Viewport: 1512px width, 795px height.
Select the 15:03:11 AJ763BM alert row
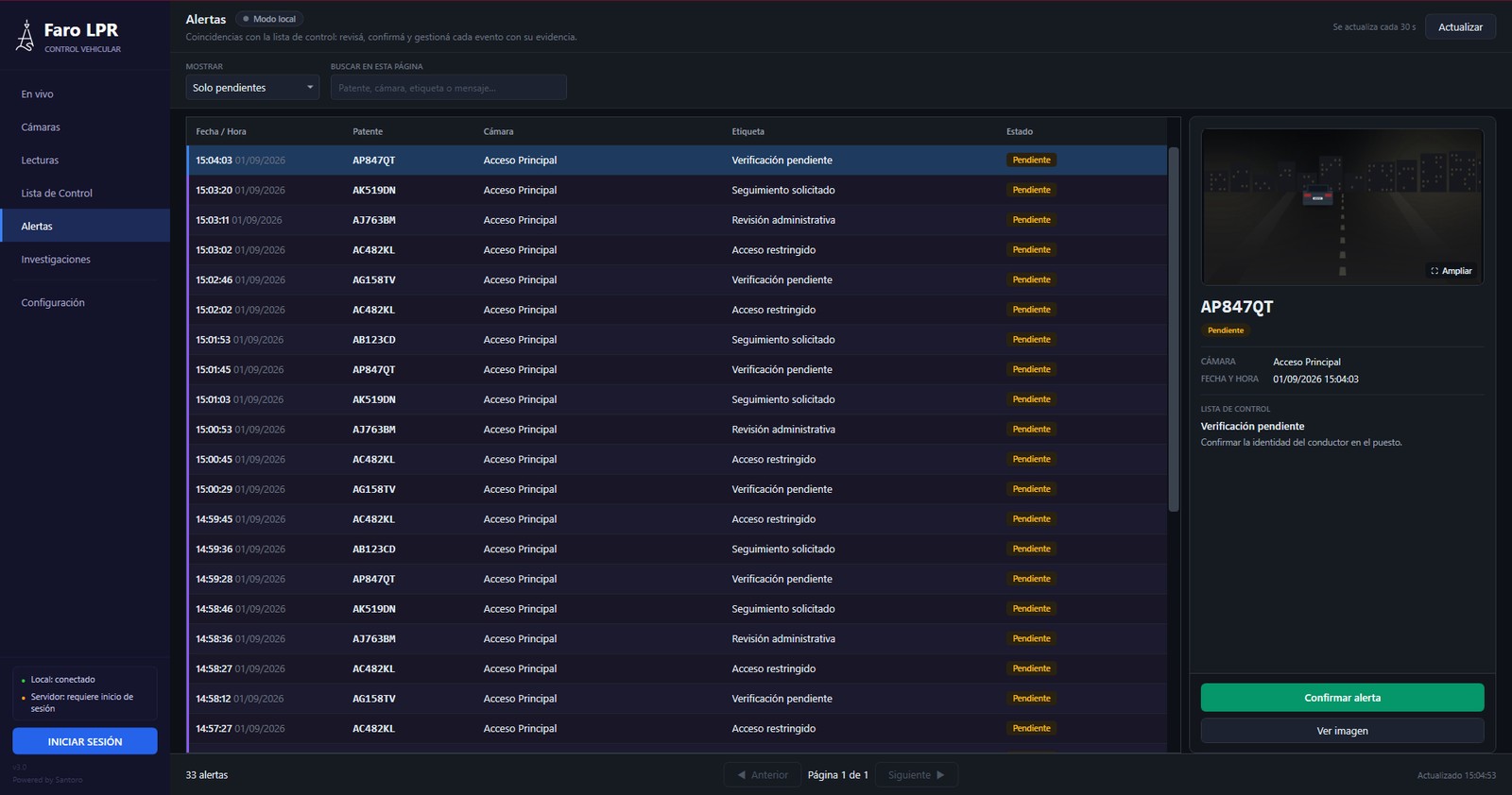click(677, 220)
